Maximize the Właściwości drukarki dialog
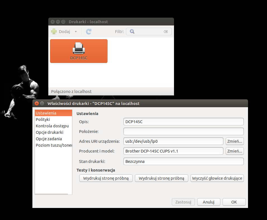The height and width of the screenshot is (220, 267). pos(42,103)
